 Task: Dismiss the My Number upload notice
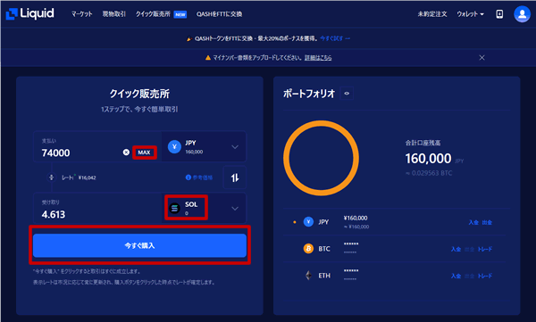(x=482, y=58)
